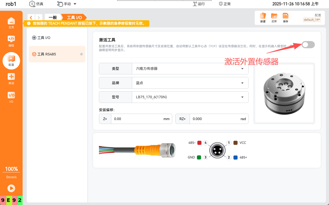The image size is (329, 205).
Task: Enable the 激活工具 toggle switch
Action: tap(308, 45)
